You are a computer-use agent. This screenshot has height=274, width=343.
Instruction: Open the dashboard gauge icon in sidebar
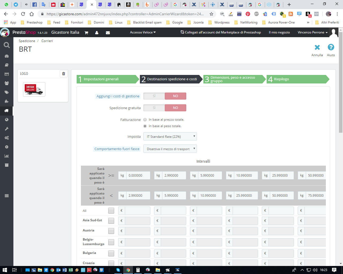[x=7, y=56]
